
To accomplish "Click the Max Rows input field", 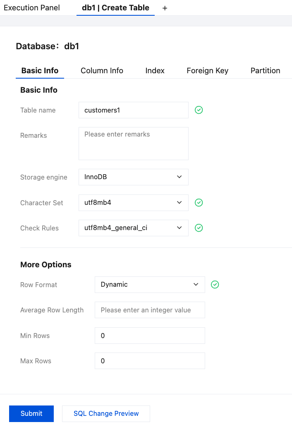I will [x=150, y=361].
